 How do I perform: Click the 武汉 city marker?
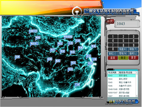click(x=73, y=63)
